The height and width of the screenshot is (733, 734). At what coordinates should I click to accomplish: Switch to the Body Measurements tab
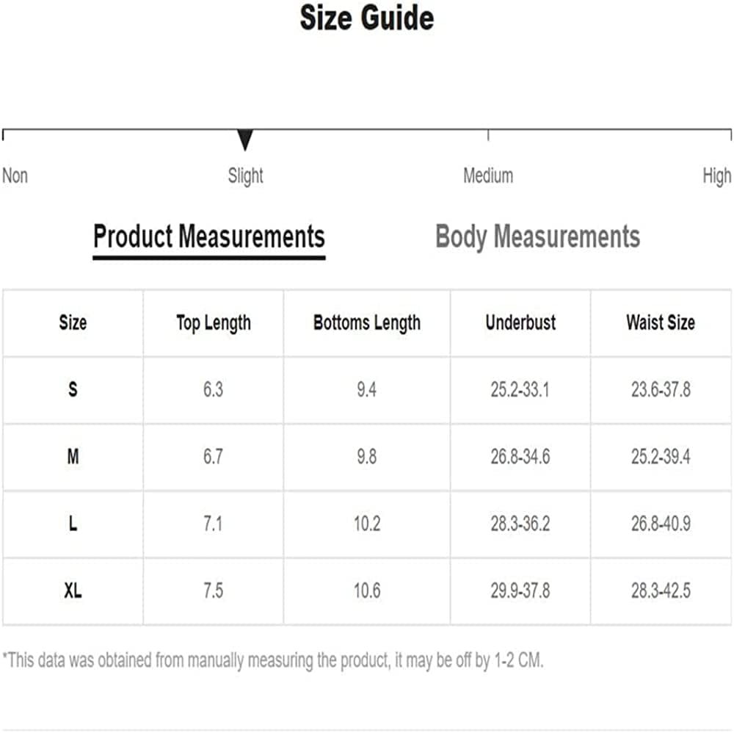(537, 236)
